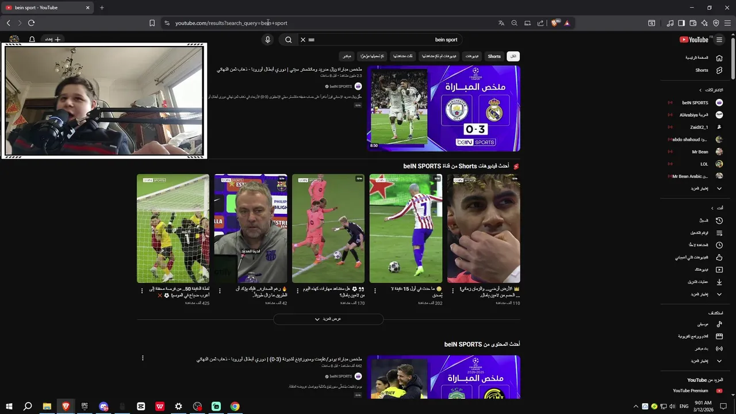Screen dimensions: 736x414
Task: Open ZaidX2_1 subscription channel
Action: tap(696, 127)
